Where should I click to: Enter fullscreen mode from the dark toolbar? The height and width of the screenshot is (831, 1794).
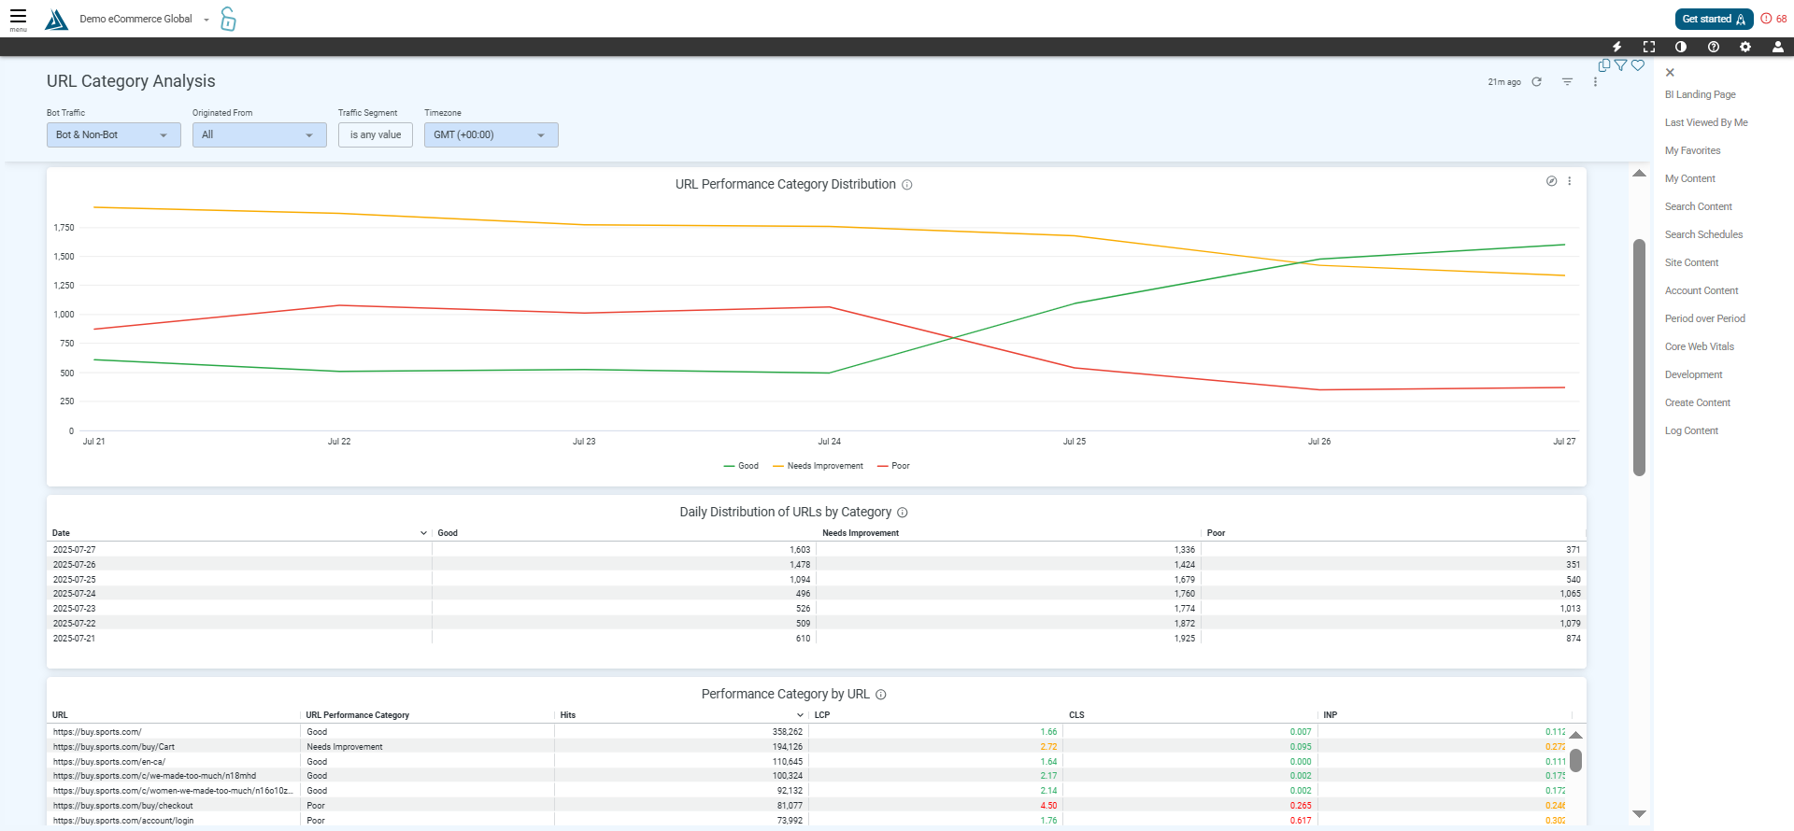(x=1649, y=47)
